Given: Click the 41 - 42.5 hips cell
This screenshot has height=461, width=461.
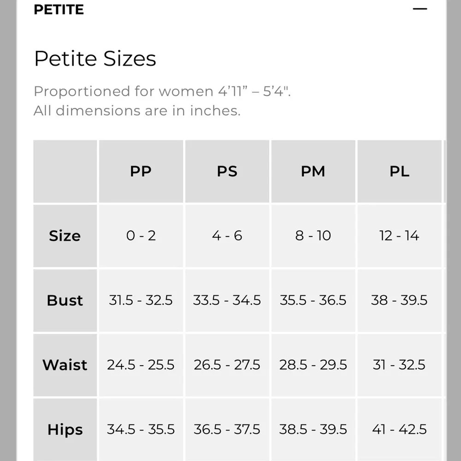Looking at the screenshot, I should coord(399,430).
